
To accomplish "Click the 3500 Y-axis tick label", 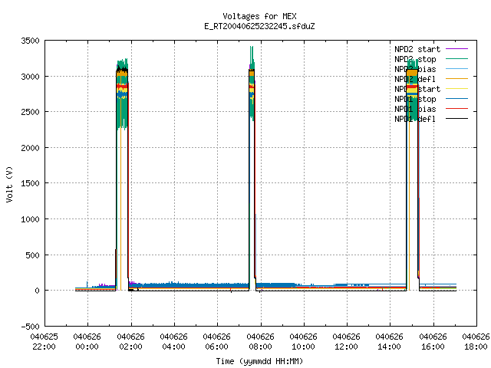I will 30,41.
